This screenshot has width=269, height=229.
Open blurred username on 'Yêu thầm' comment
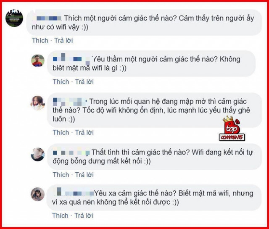71,58
